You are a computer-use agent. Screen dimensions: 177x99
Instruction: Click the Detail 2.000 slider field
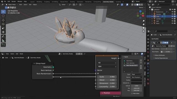pos(107,80)
